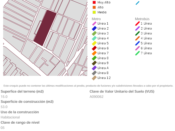Click the purple Metro Línea A icon
The width and height of the screenshot is (175, 131).
pos(94,68)
